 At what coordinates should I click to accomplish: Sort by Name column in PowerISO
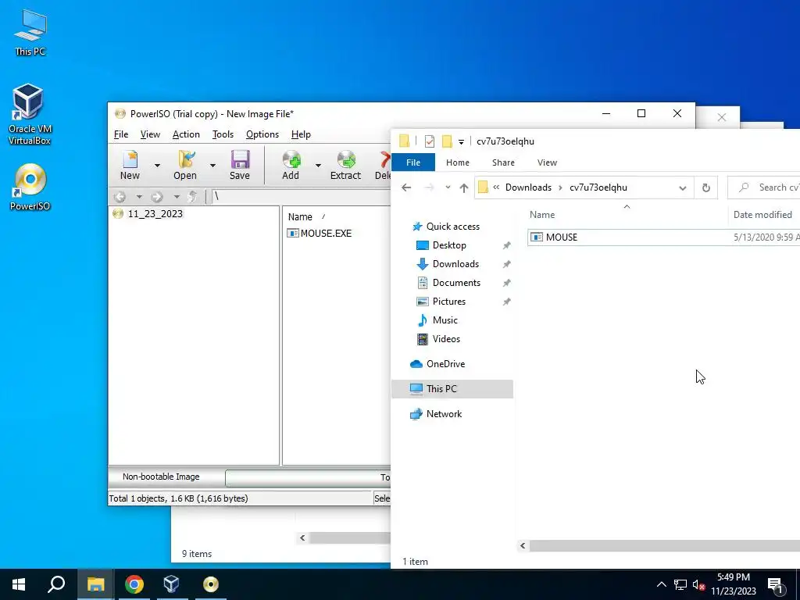[300, 217]
